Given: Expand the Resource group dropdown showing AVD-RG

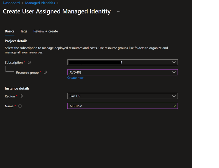Looking at the screenshot, I should coord(122,72).
